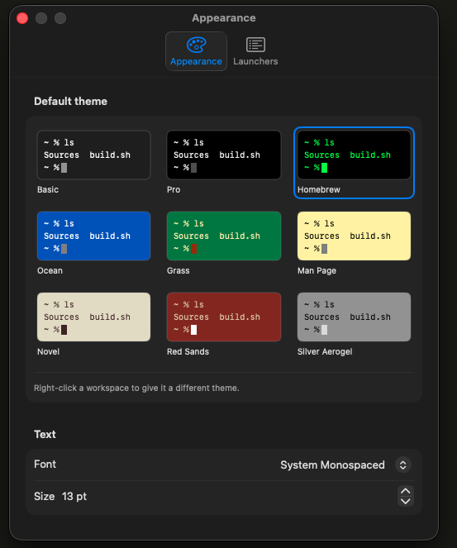Click the Text section heading
Screen dimensions: 457x548
coord(45,435)
